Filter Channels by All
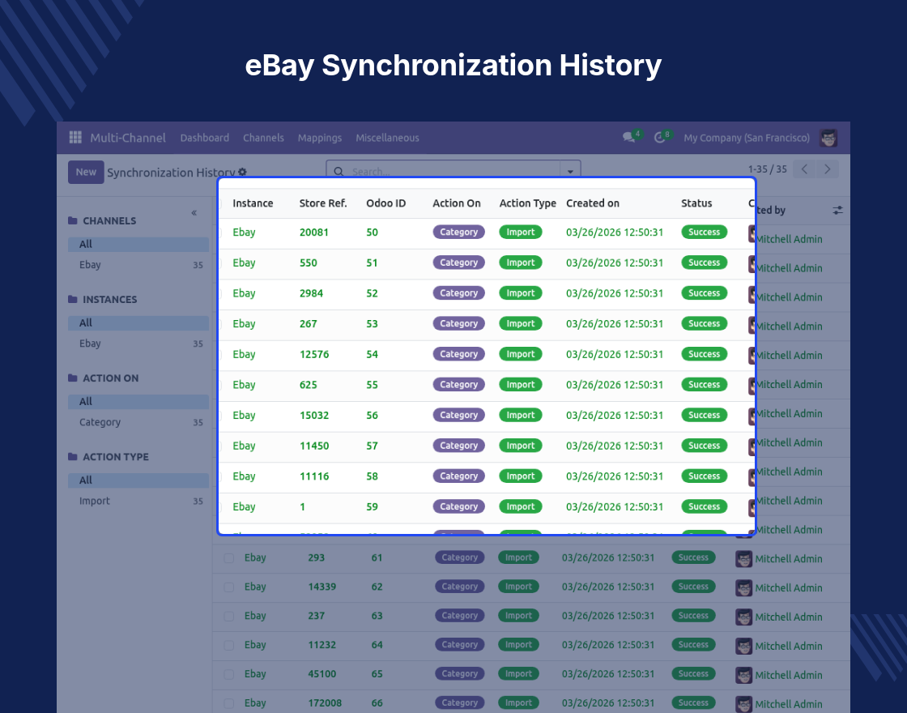Viewport: 907px width, 713px height. pos(138,244)
